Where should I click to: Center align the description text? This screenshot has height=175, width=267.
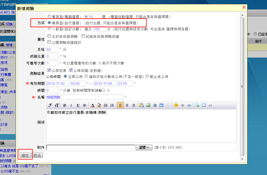pos(127,105)
